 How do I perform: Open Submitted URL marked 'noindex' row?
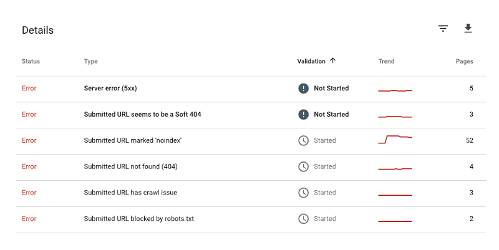[251, 141]
